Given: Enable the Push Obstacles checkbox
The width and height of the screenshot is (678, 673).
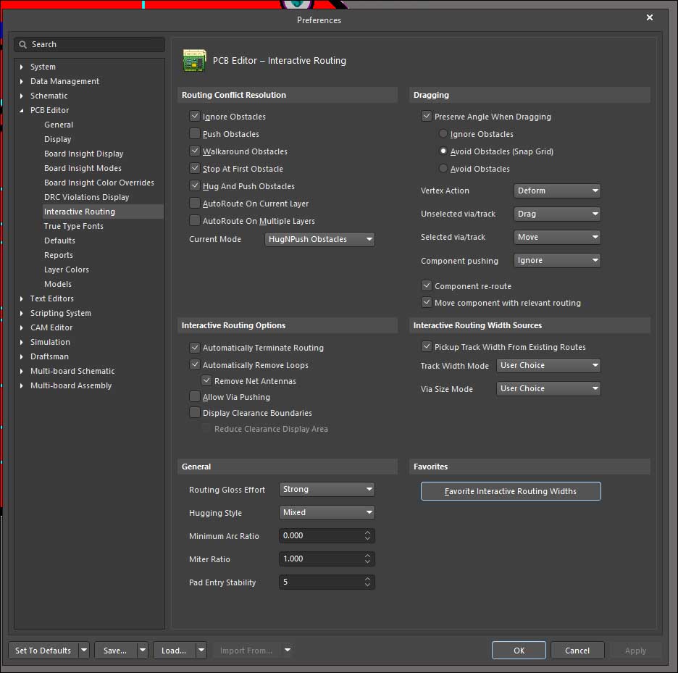Looking at the screenshot, I should tap(195, 134).
